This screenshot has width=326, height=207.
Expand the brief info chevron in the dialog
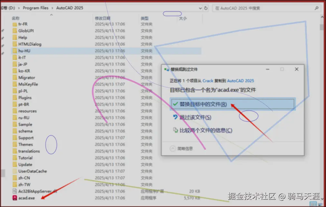click(x=173, y=148)
